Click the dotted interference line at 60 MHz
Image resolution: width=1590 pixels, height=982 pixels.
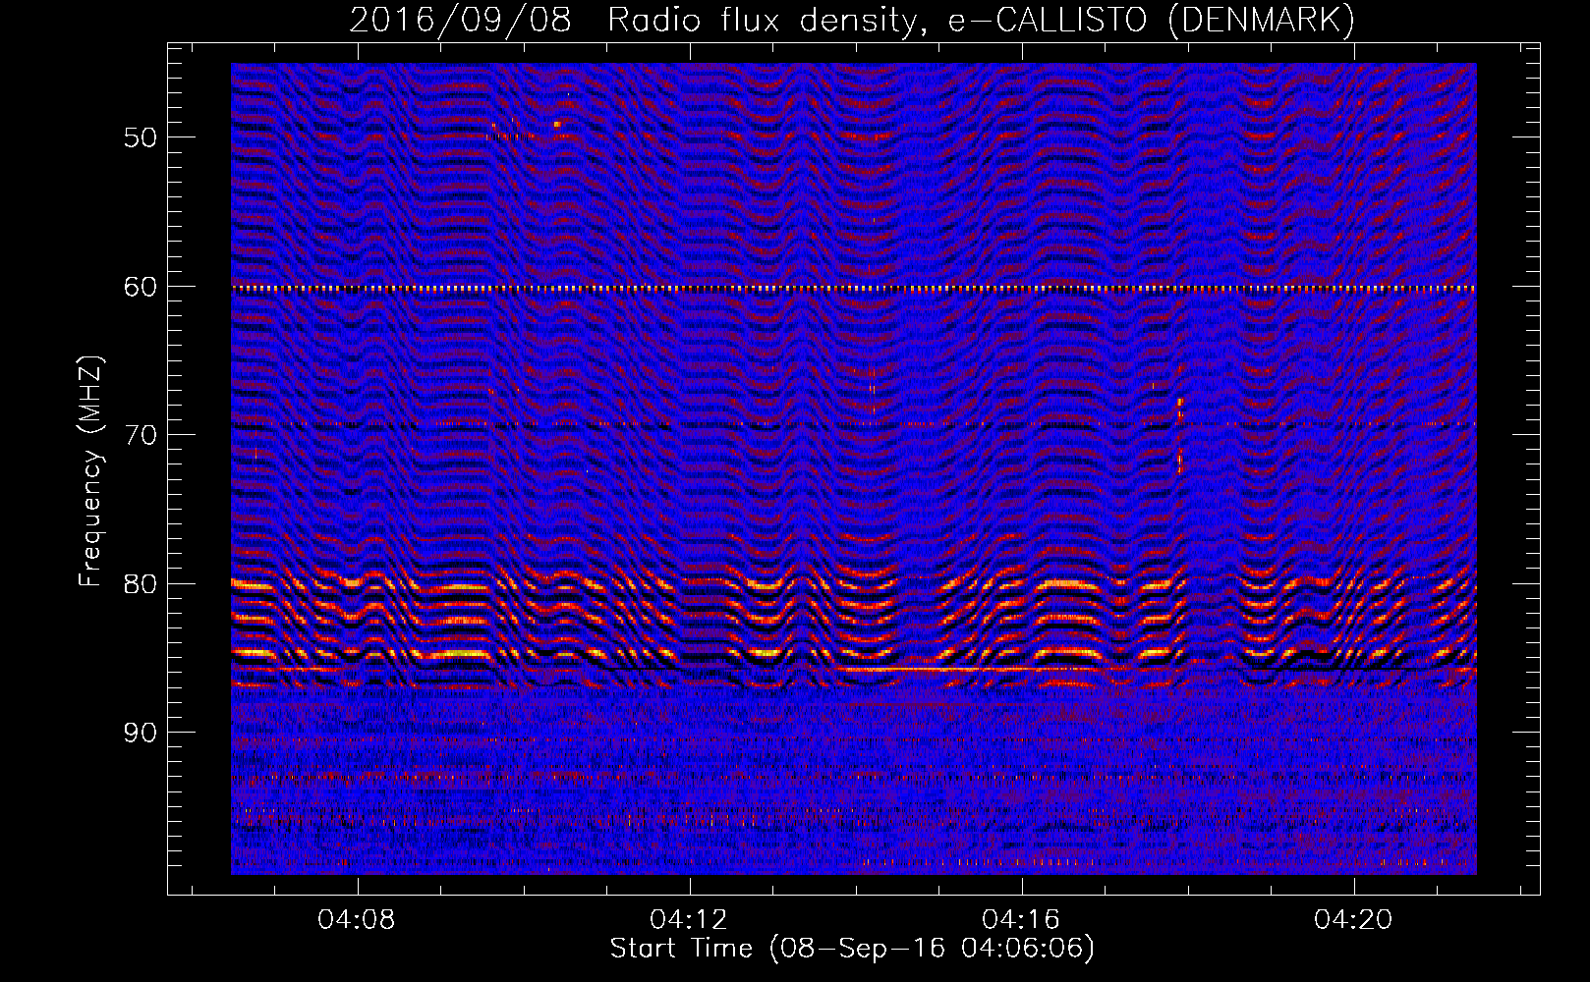click(854, 289)
